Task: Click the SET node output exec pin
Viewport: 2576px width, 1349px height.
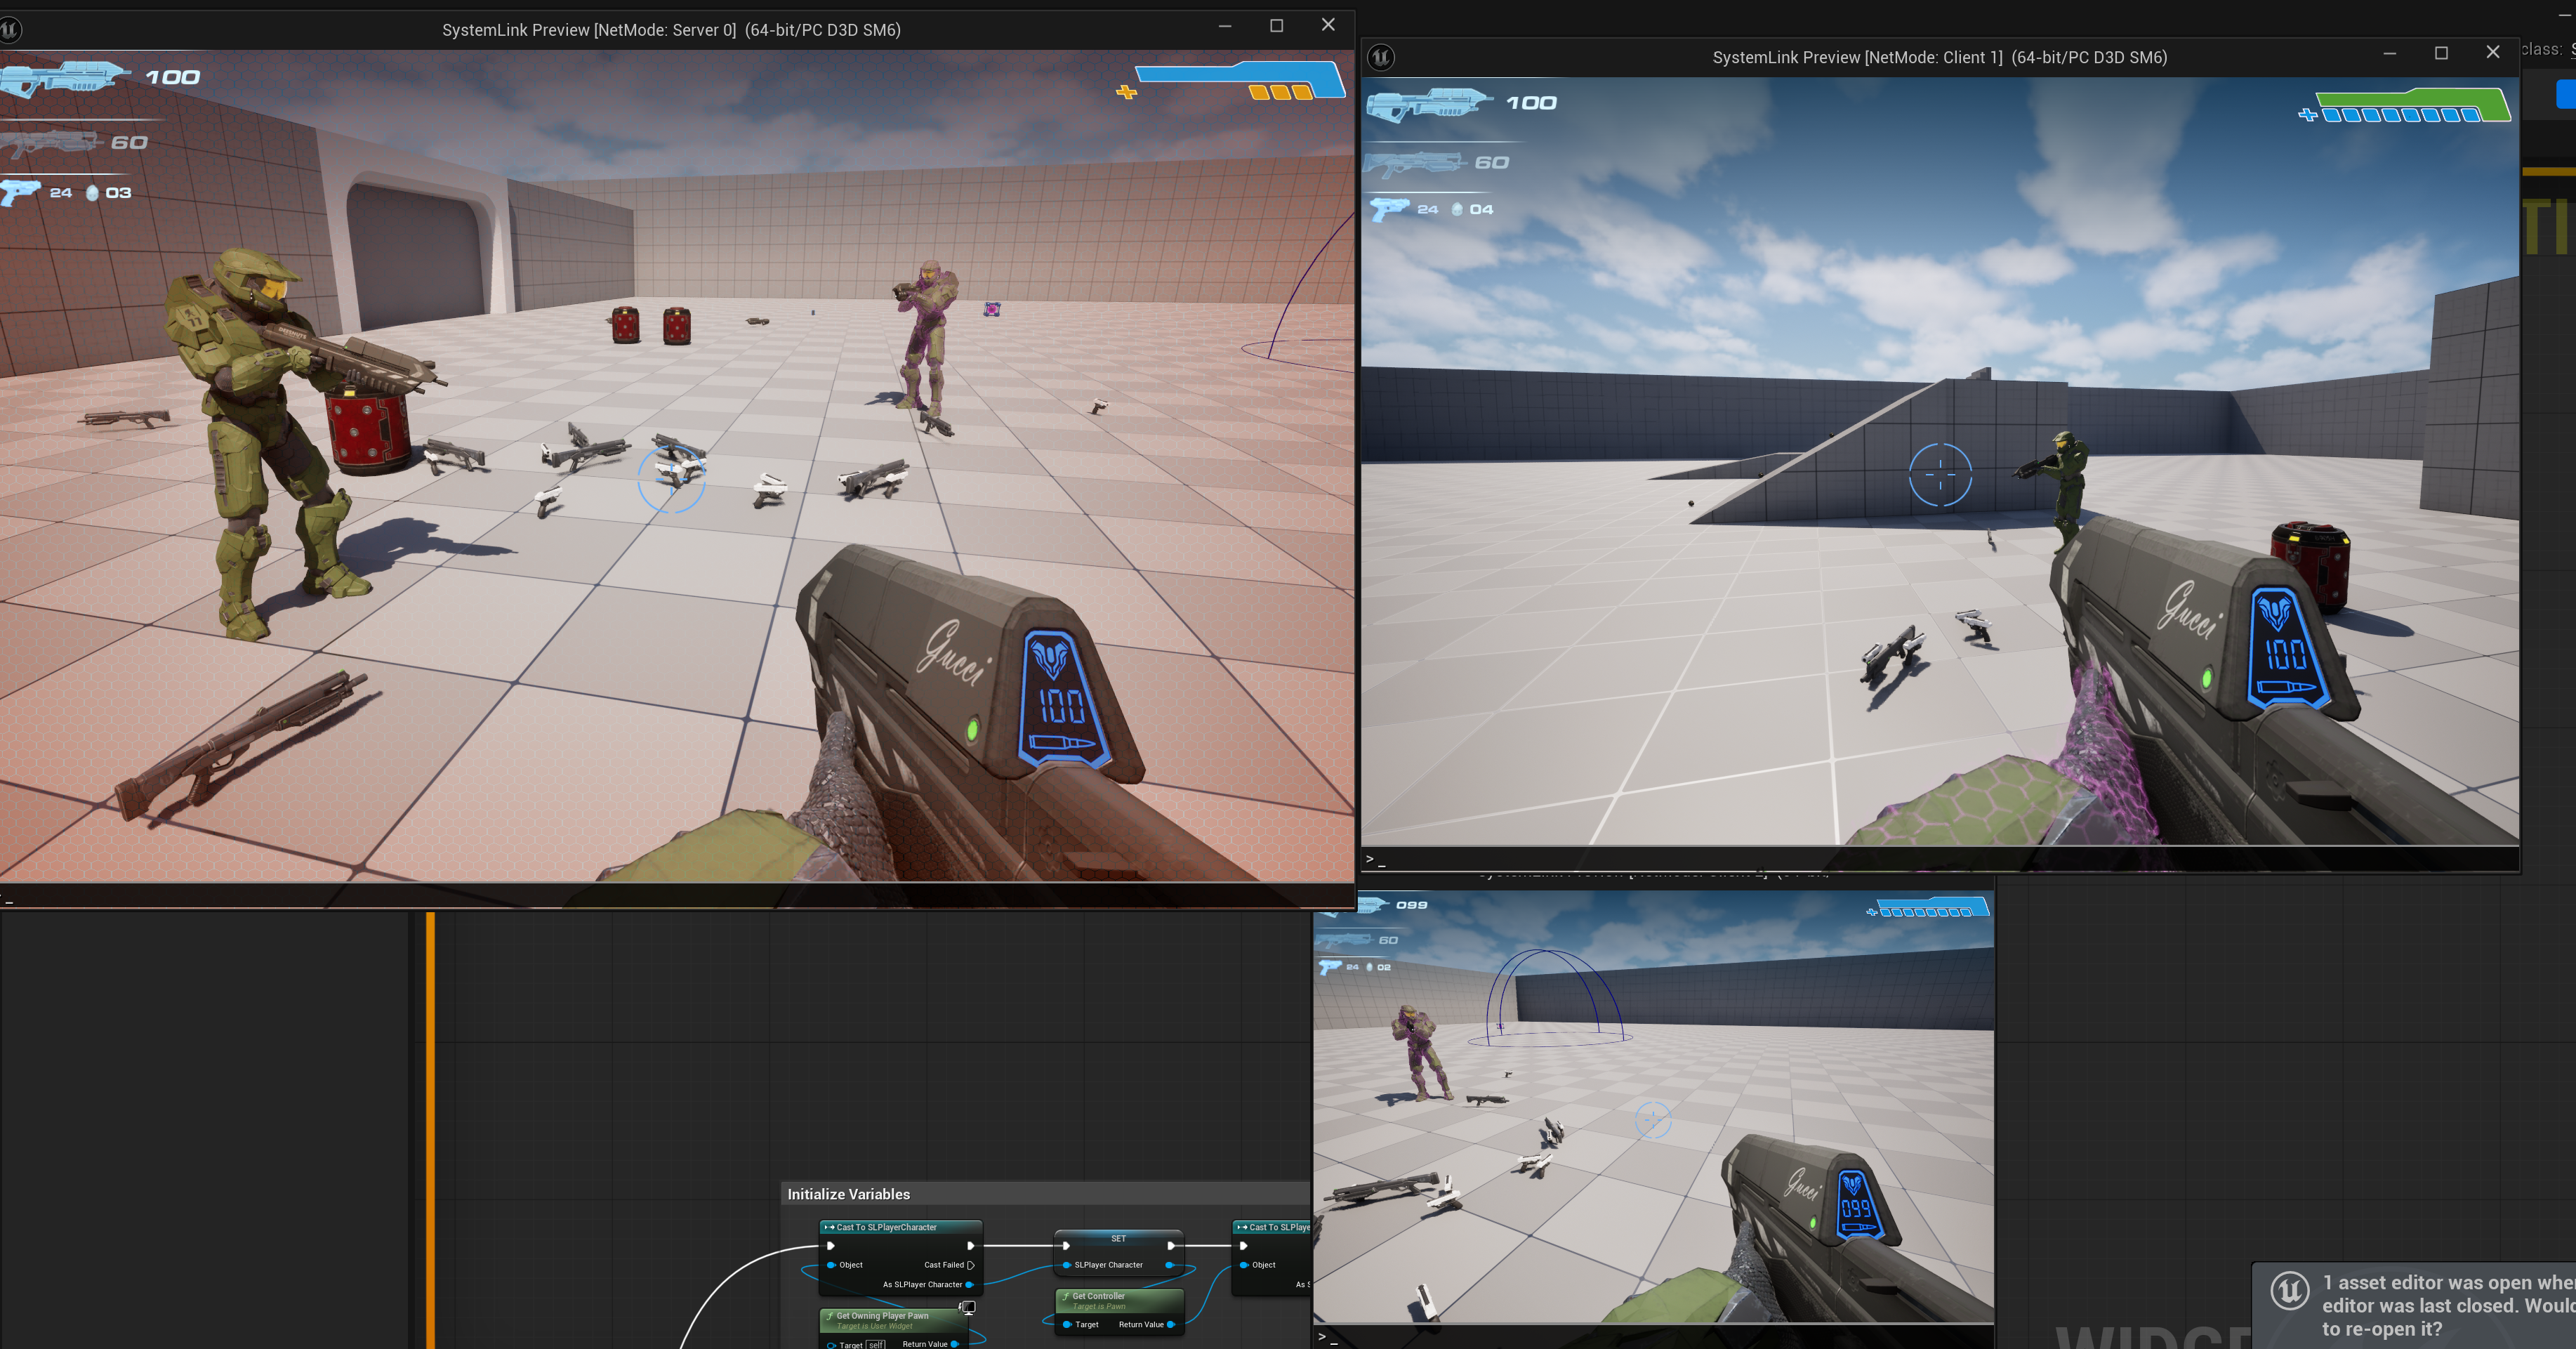Action: tap(1171, 1246)
